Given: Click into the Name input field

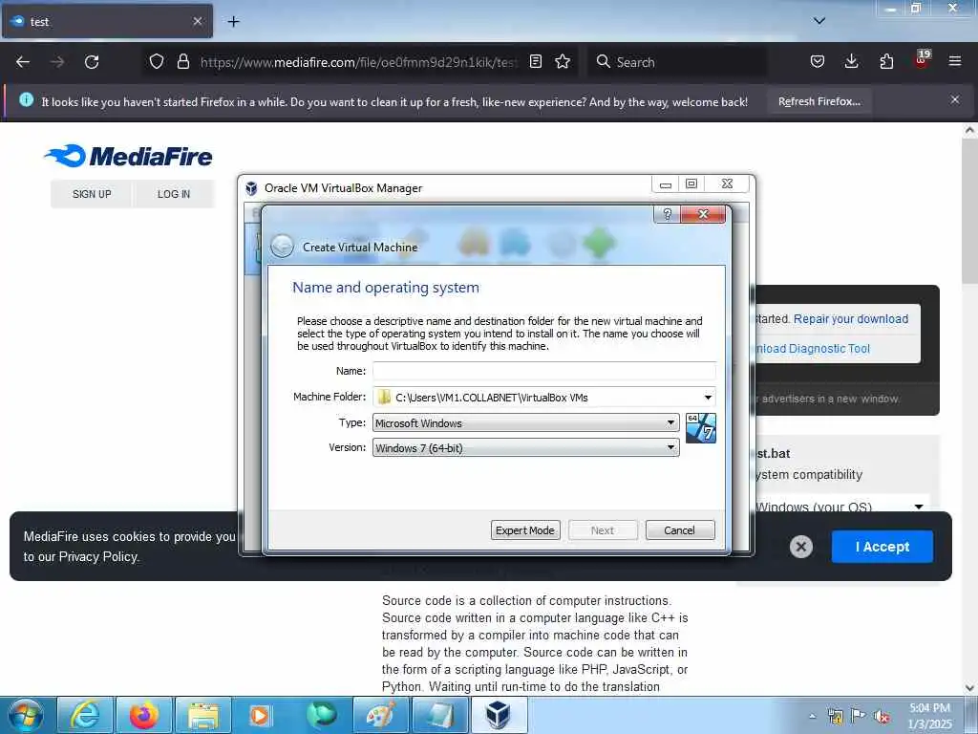Looking at the screenshot, I should pyautogui.click(x=543, y=371).
